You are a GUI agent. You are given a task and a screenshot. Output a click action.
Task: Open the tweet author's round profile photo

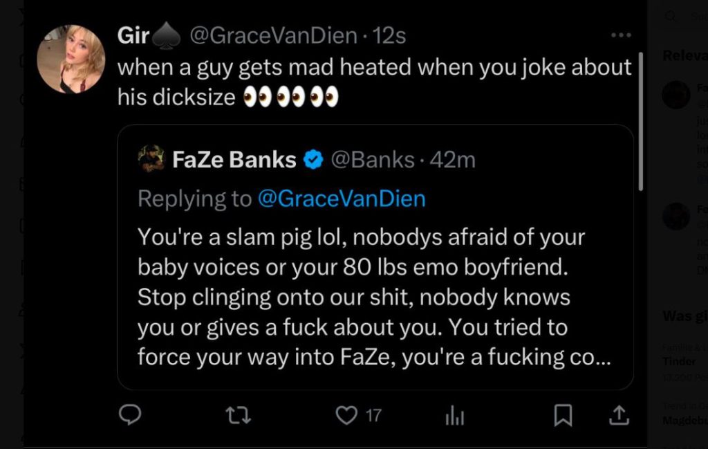click(x=71, y=59)
